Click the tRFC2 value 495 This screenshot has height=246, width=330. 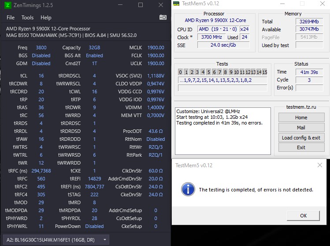[x=41, y=187]
